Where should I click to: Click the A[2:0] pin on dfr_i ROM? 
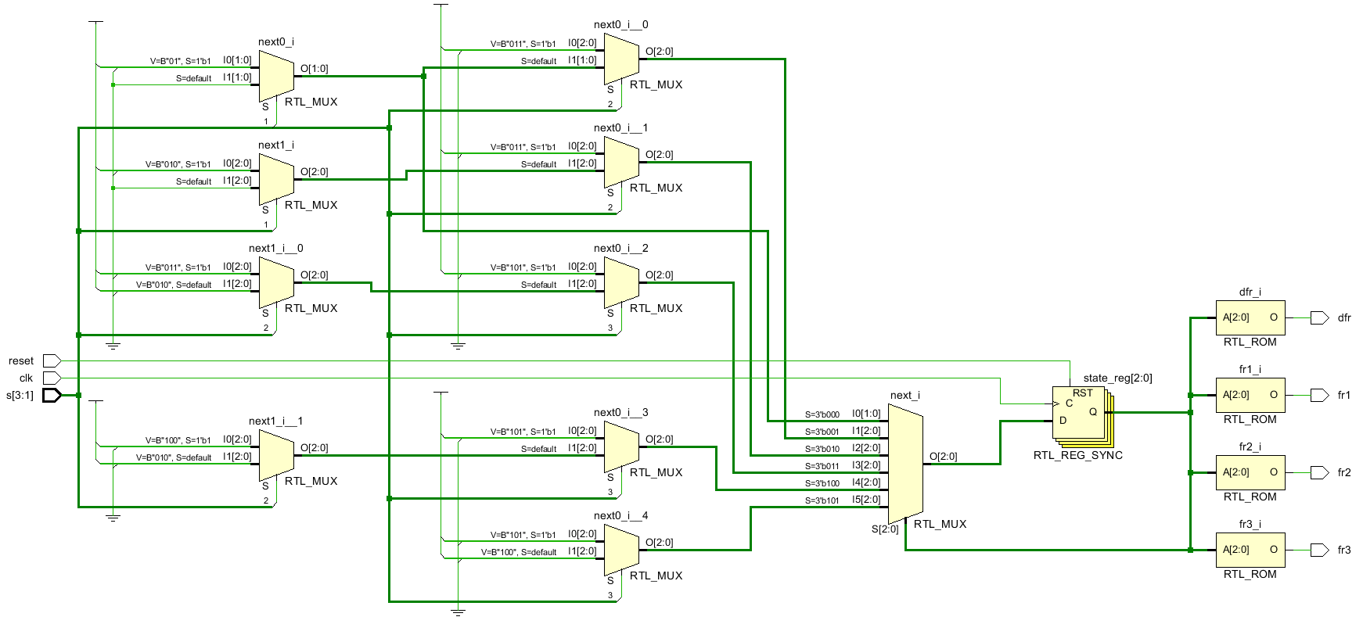(1236, 317)
